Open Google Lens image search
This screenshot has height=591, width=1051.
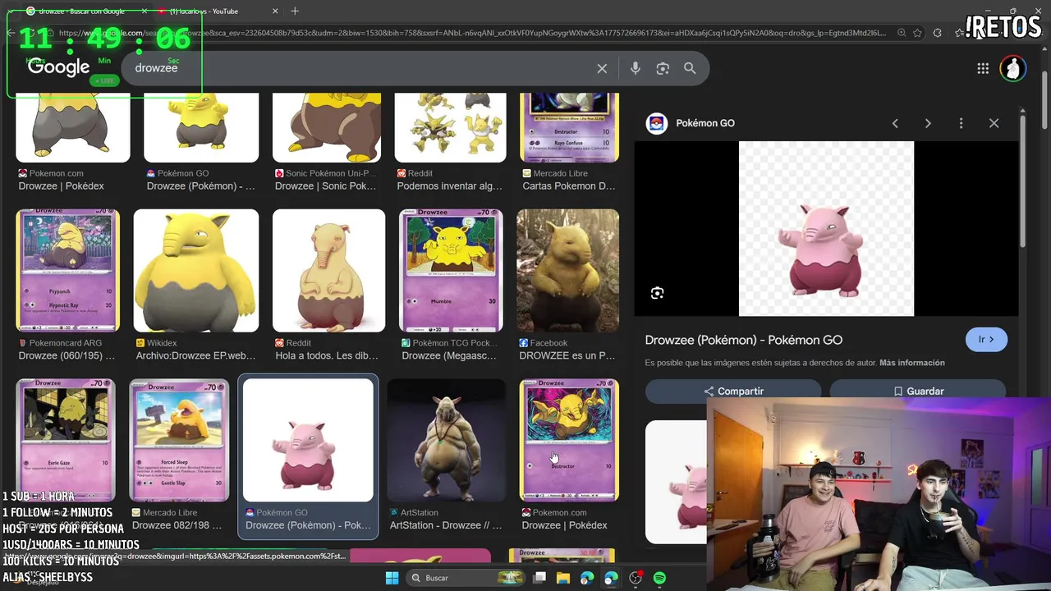tap(663, 68)
